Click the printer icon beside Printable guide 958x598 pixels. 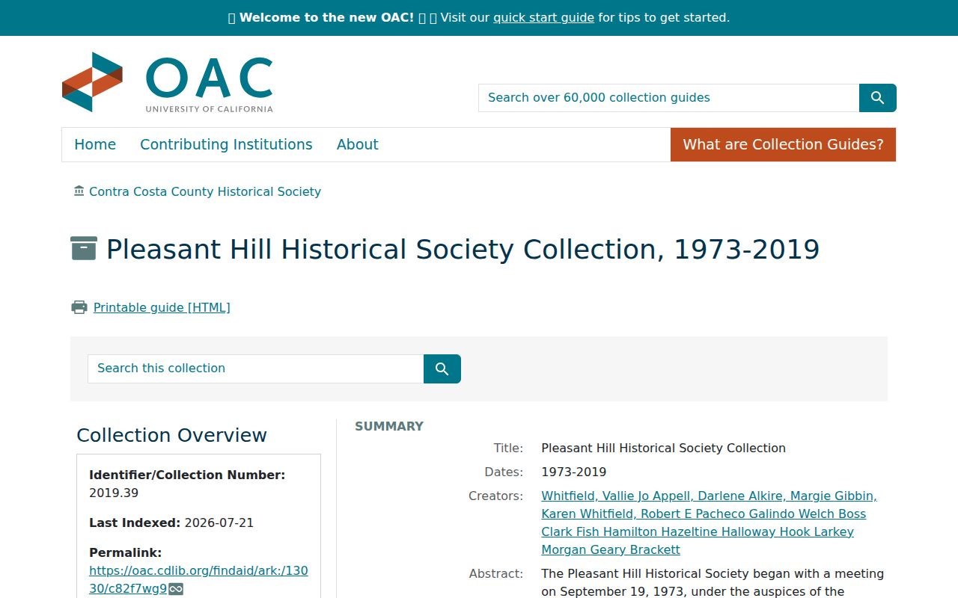79,307
